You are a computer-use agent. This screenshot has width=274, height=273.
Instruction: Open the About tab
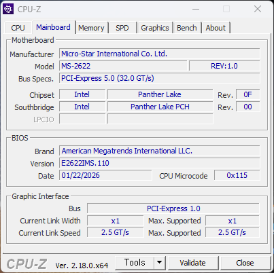(x=216, y=28)
